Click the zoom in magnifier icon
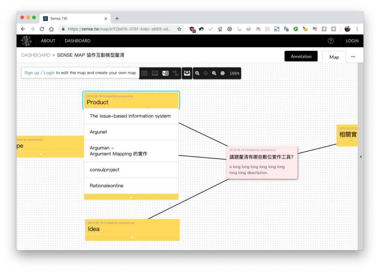The height and width of the screenshot is (272, 380). 214,73
